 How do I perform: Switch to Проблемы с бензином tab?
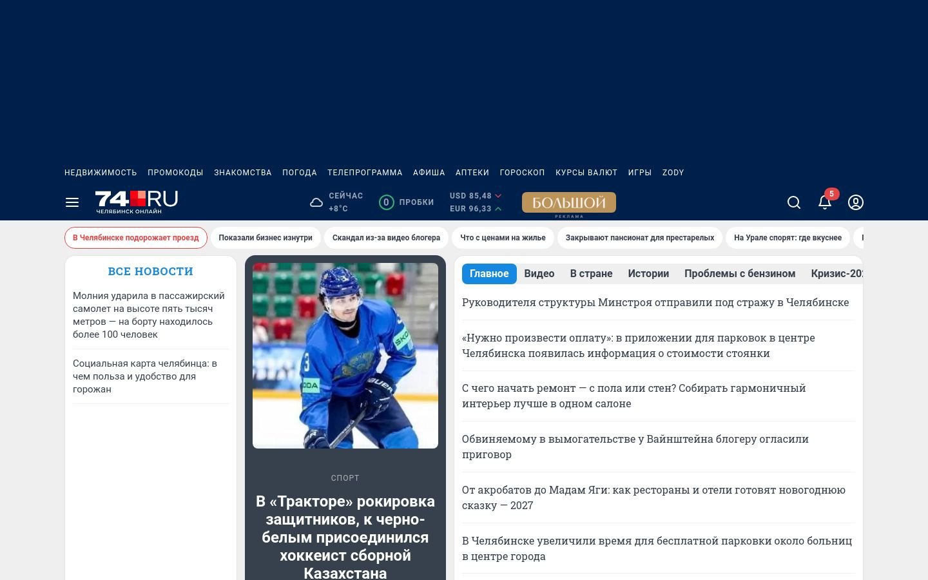point(740,274)
